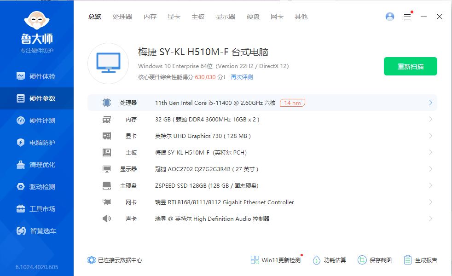This screenshot has width=452, height=276.
Task: Open the hamburger main menu
Action: coord(407,17)
